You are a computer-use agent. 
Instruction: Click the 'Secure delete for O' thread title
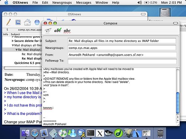pos(28,41)
